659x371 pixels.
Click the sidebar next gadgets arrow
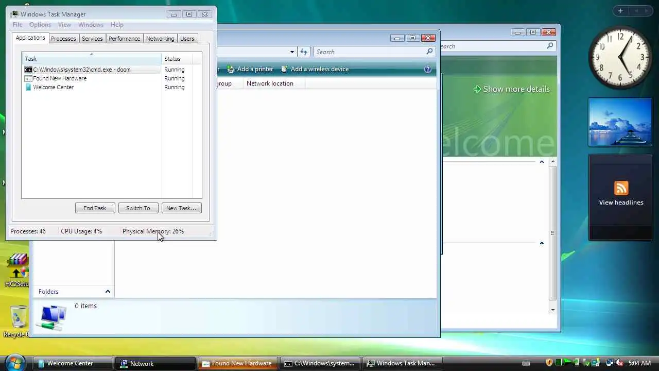pos(648,11)
